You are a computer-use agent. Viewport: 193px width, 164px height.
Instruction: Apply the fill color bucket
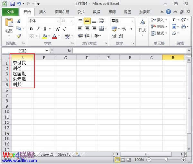pyautogui.click(x=45, y=36)
